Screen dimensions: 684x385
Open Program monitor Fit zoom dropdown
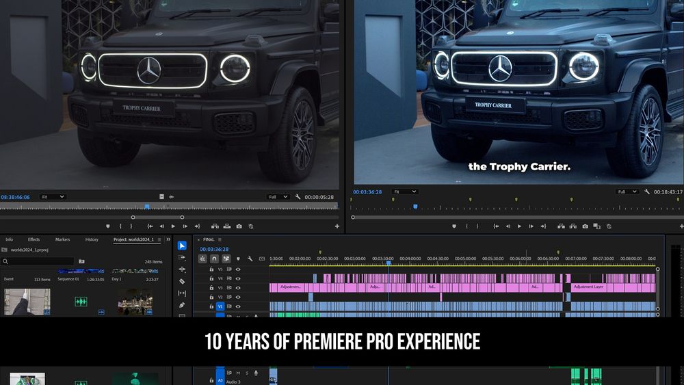405,192
